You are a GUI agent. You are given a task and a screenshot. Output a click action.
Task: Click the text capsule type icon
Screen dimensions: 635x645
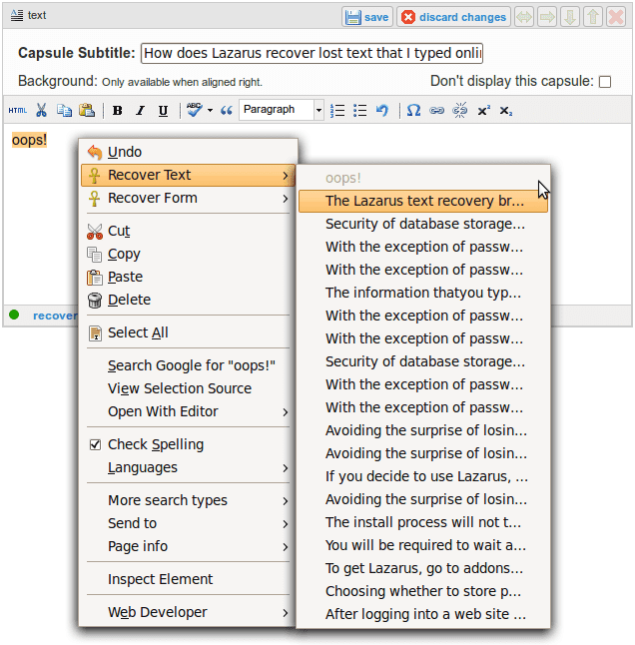[17, 16]
